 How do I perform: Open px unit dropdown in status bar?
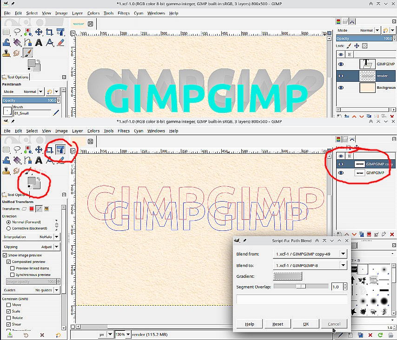coord(106,334)
